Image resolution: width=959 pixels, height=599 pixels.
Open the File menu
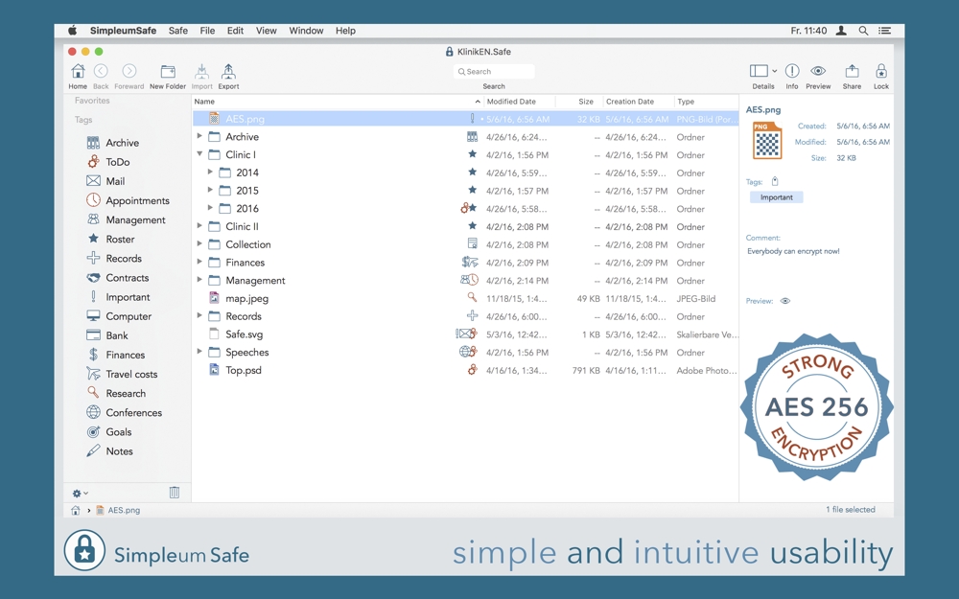[x=207, y=31]
